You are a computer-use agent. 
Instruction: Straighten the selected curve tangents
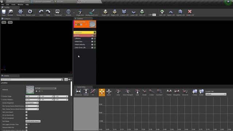177,92
